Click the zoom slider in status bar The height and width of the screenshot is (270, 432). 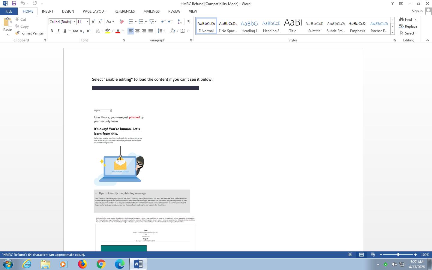(x=398, y=255)
